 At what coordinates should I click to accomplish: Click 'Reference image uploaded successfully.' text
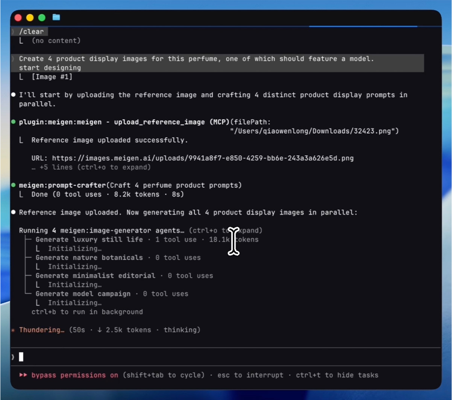pyautogui.click(x=109, y=140)
